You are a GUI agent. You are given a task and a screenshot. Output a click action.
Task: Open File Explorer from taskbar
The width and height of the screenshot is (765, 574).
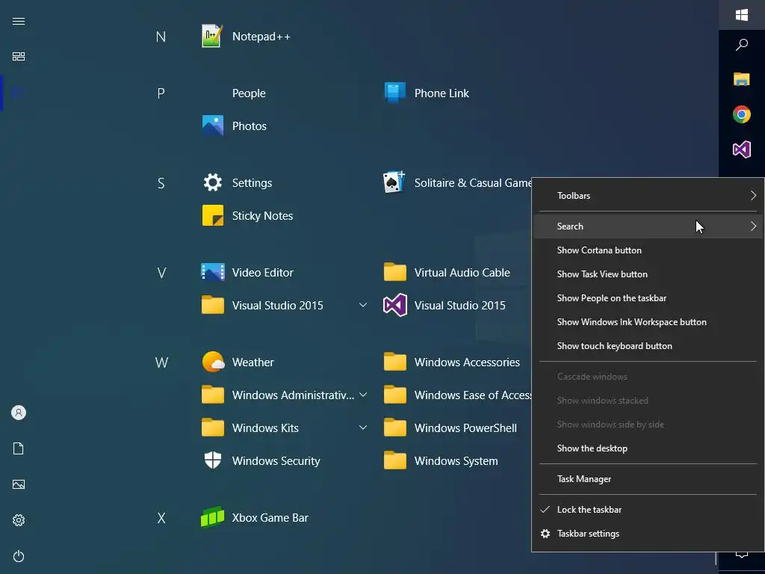point(742,79)
